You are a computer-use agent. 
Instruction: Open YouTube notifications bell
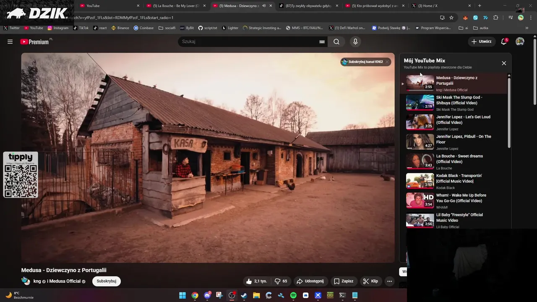(504, 42)
